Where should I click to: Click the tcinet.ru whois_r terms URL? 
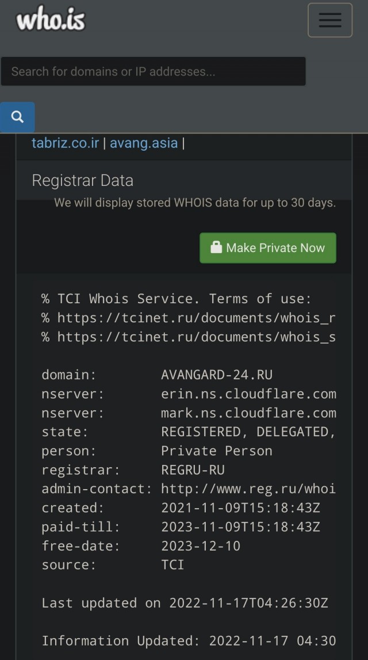click(197, 318)
